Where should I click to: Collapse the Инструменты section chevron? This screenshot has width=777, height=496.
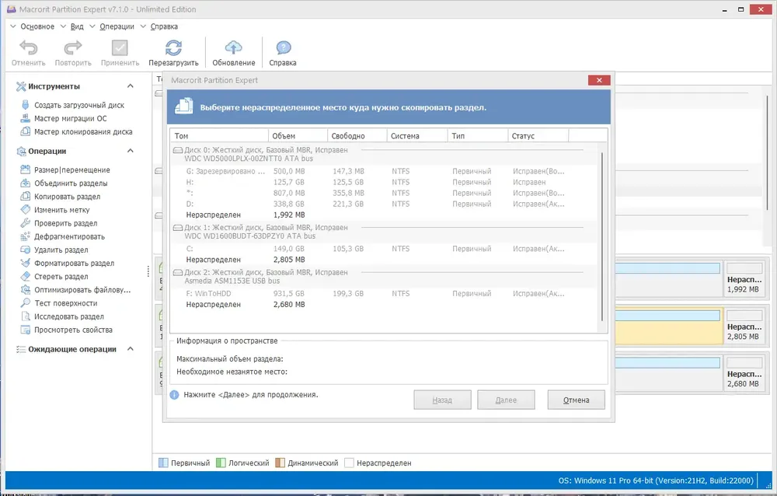(x=131, y=86)
